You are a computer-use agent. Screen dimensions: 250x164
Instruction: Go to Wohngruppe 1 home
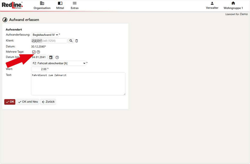pyautogui.click(x=233, y=5)
